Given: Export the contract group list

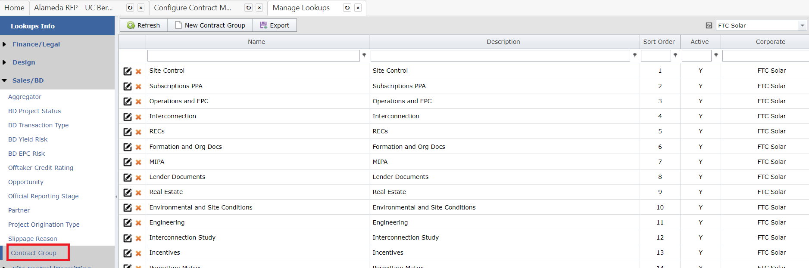Looking at the screenshot, I should click(x=275, y=25).
